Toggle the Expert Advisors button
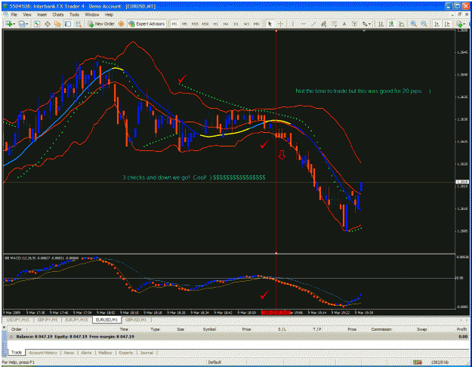Viewport: 472px width, 367px height. pyautogui.click(x=147, y=23)
